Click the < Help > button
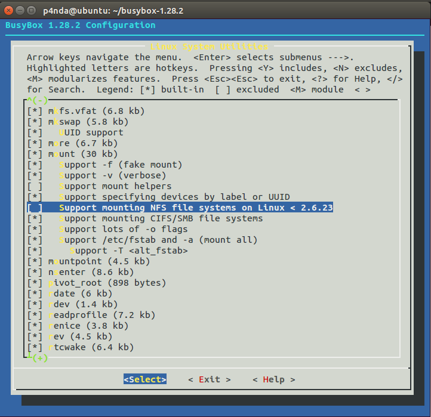 274,379
